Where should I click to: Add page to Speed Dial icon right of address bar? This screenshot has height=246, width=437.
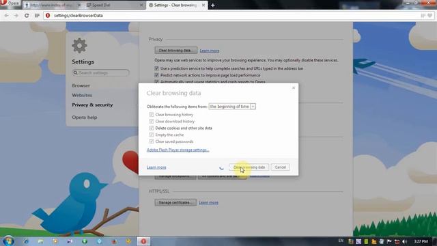[x=423, y=16]
